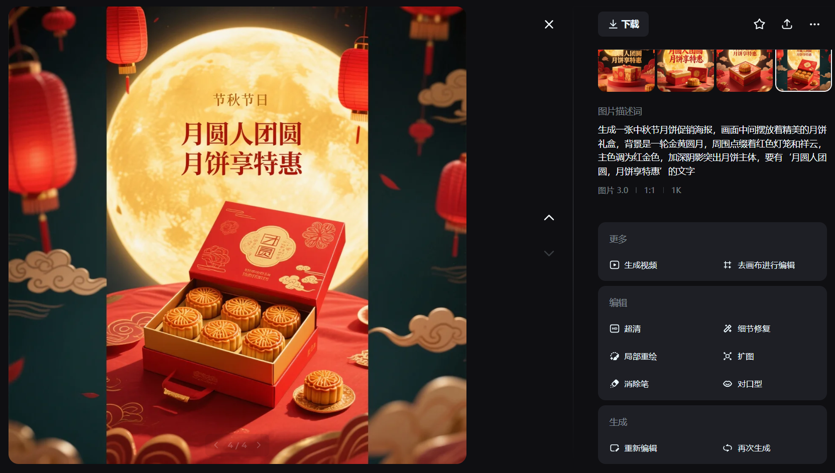Select the second generated poster thumbnail
The image size is (835, 473).
pos(685,70)
